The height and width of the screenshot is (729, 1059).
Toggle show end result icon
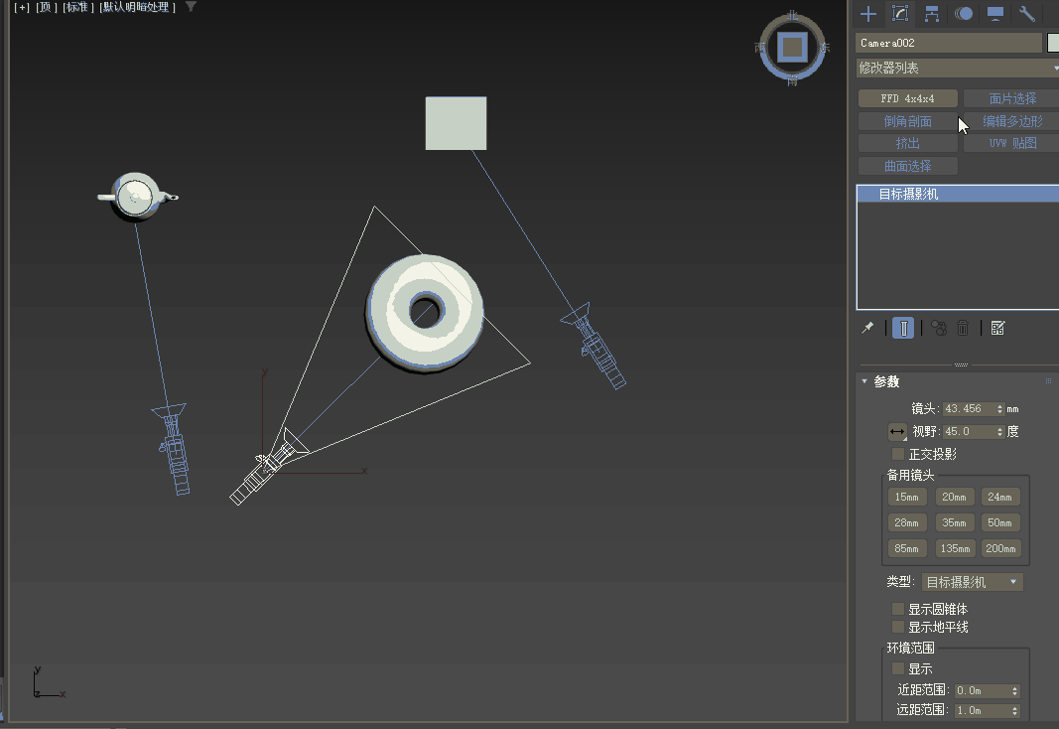903,329
